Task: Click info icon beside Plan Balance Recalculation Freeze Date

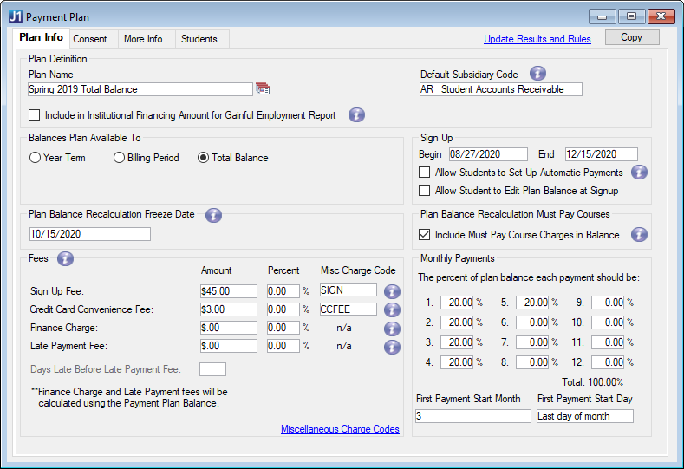Action: click(x=214, y=215)
